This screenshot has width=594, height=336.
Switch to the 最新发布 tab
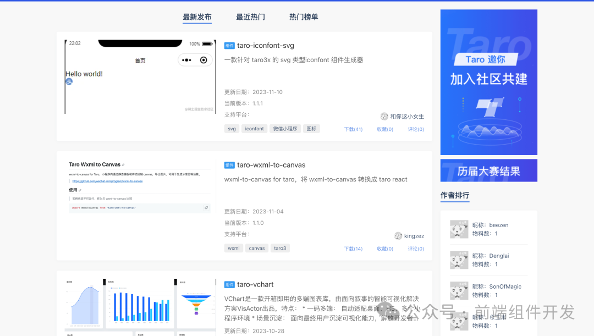coord(197,17)
